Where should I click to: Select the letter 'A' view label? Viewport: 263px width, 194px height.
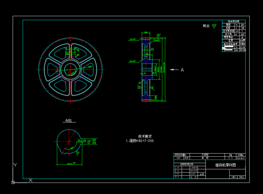click(182, 70)
